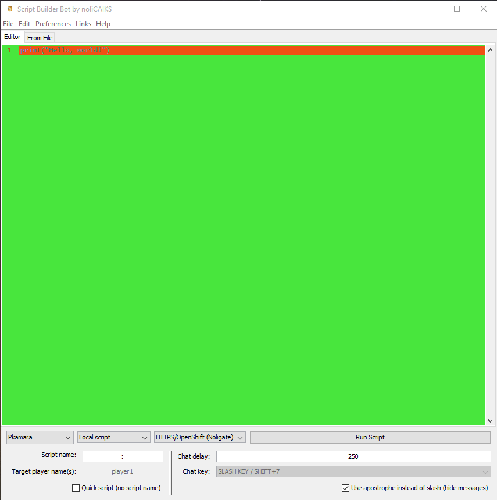This screenshot has height=500, width=497.
Task: Click the Chat delay field showing 250
Action: click(x=353, y=456)
